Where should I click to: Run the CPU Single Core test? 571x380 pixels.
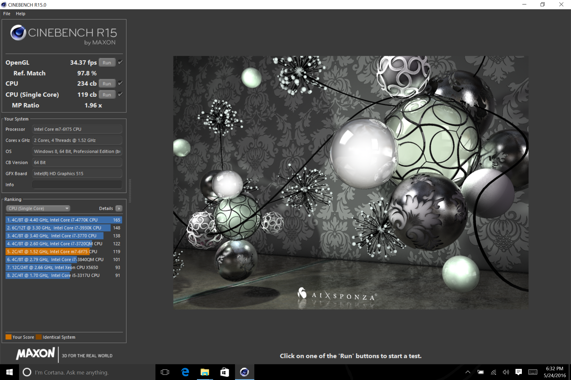[x=107, y=94]
